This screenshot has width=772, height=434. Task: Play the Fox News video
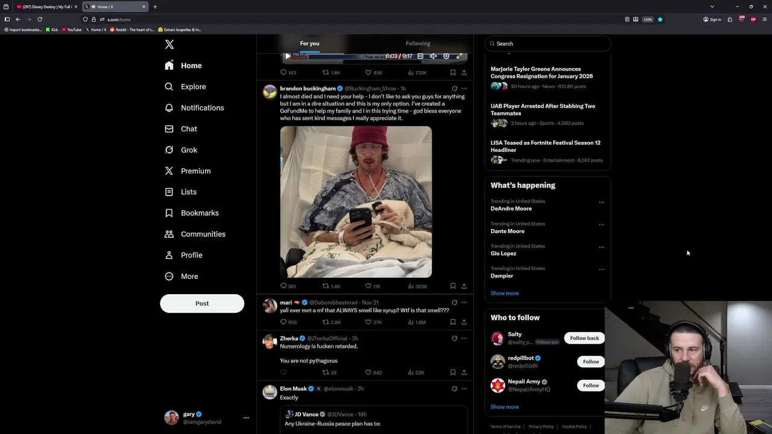point(288,56)
